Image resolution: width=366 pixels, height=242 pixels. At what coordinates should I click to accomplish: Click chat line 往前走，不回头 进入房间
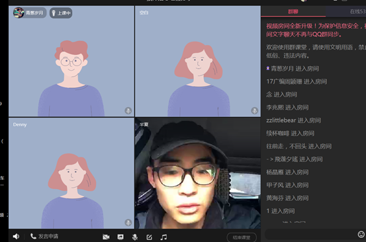click(x=299, y=146)
